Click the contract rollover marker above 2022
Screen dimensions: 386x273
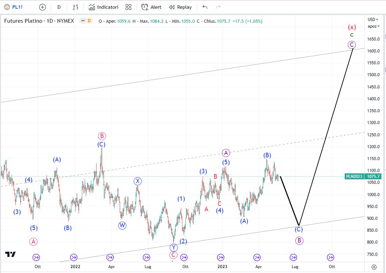pyautogui.click(x=73, y=258)
